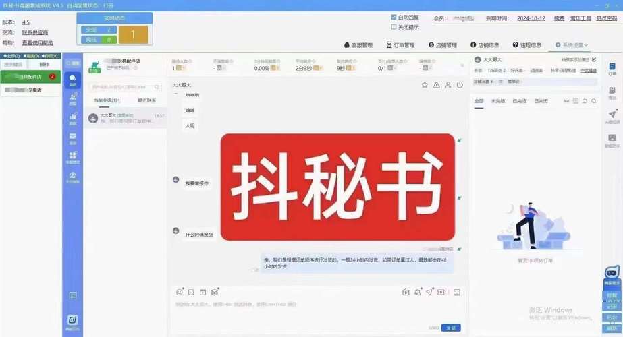Click the green elephant shop avatar

click(x=94, y=66)
